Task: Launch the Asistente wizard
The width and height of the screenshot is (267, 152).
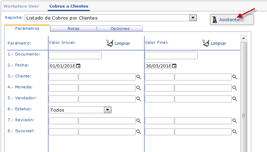Action: (x=232, y=20)
